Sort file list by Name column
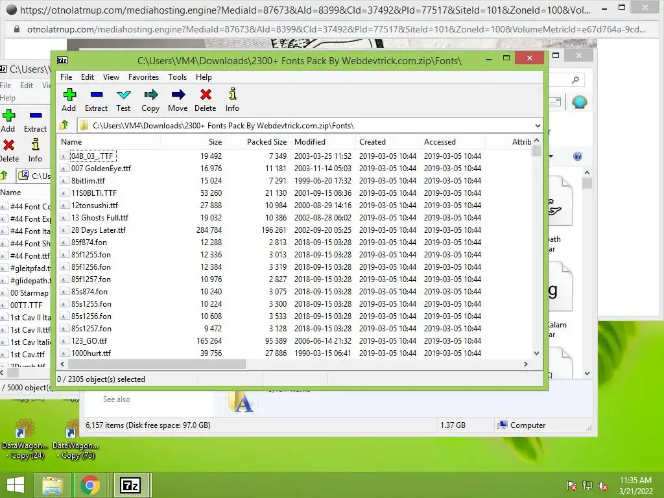Image resolution: width=664 pixels, height=498 pixels. (108, 142)
